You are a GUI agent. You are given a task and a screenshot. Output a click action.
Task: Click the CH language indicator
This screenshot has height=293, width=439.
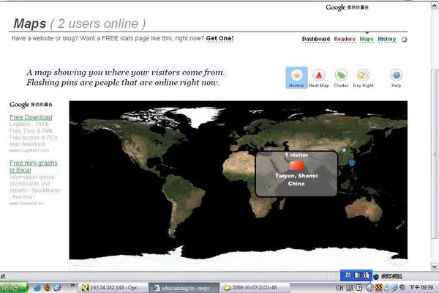tap(339, 288)
